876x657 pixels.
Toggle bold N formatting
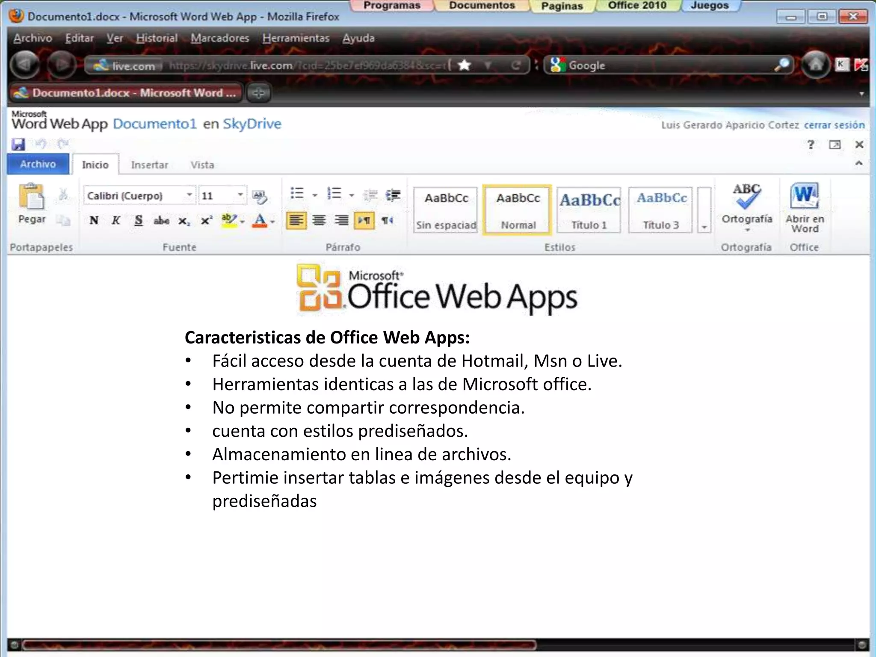(x=94, y=220)
